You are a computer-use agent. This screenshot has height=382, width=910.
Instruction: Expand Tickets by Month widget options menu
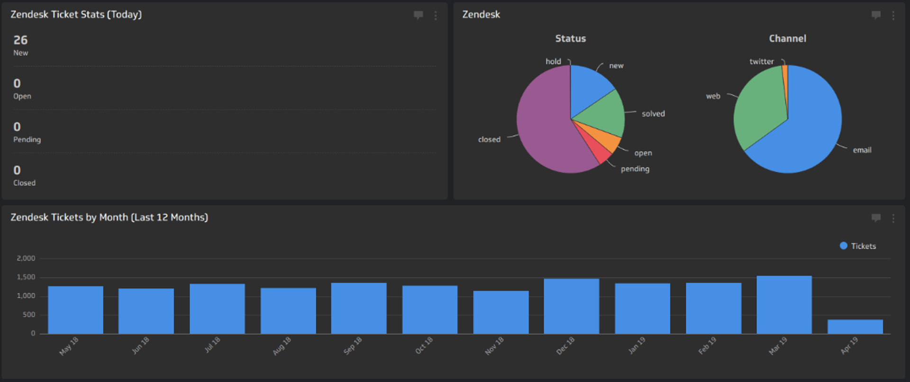click(x=893, y=218)
